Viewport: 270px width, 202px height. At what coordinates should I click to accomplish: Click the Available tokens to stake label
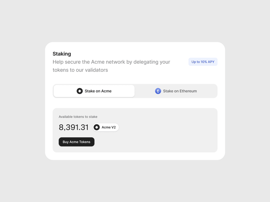pyautogui.click(x=78, y=117)
